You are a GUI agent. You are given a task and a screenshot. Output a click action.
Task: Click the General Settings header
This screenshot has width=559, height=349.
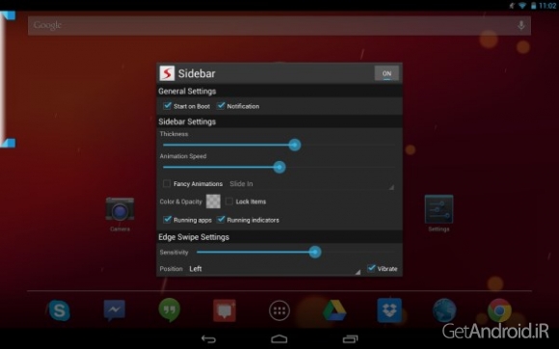187,92
